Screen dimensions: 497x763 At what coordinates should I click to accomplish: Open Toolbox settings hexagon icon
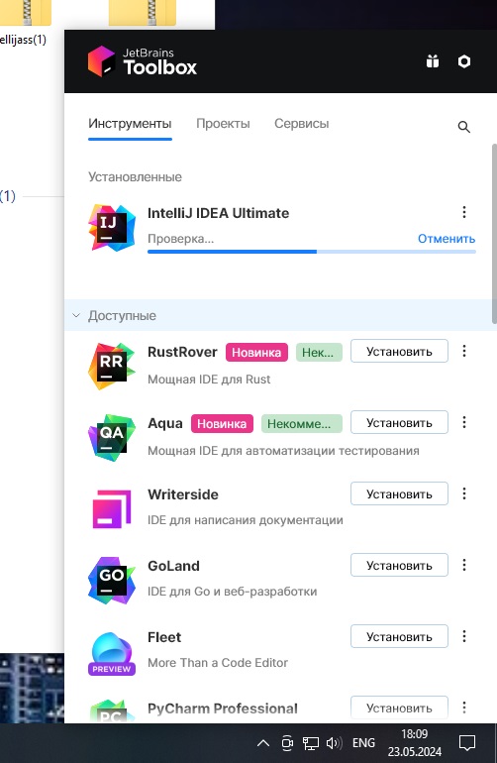click(464, 61)
